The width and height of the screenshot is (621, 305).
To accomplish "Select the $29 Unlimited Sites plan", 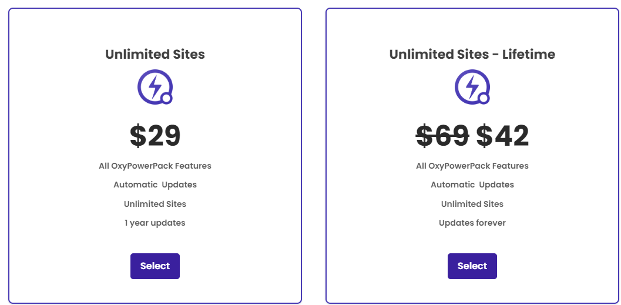I will [x=155, y=266].
